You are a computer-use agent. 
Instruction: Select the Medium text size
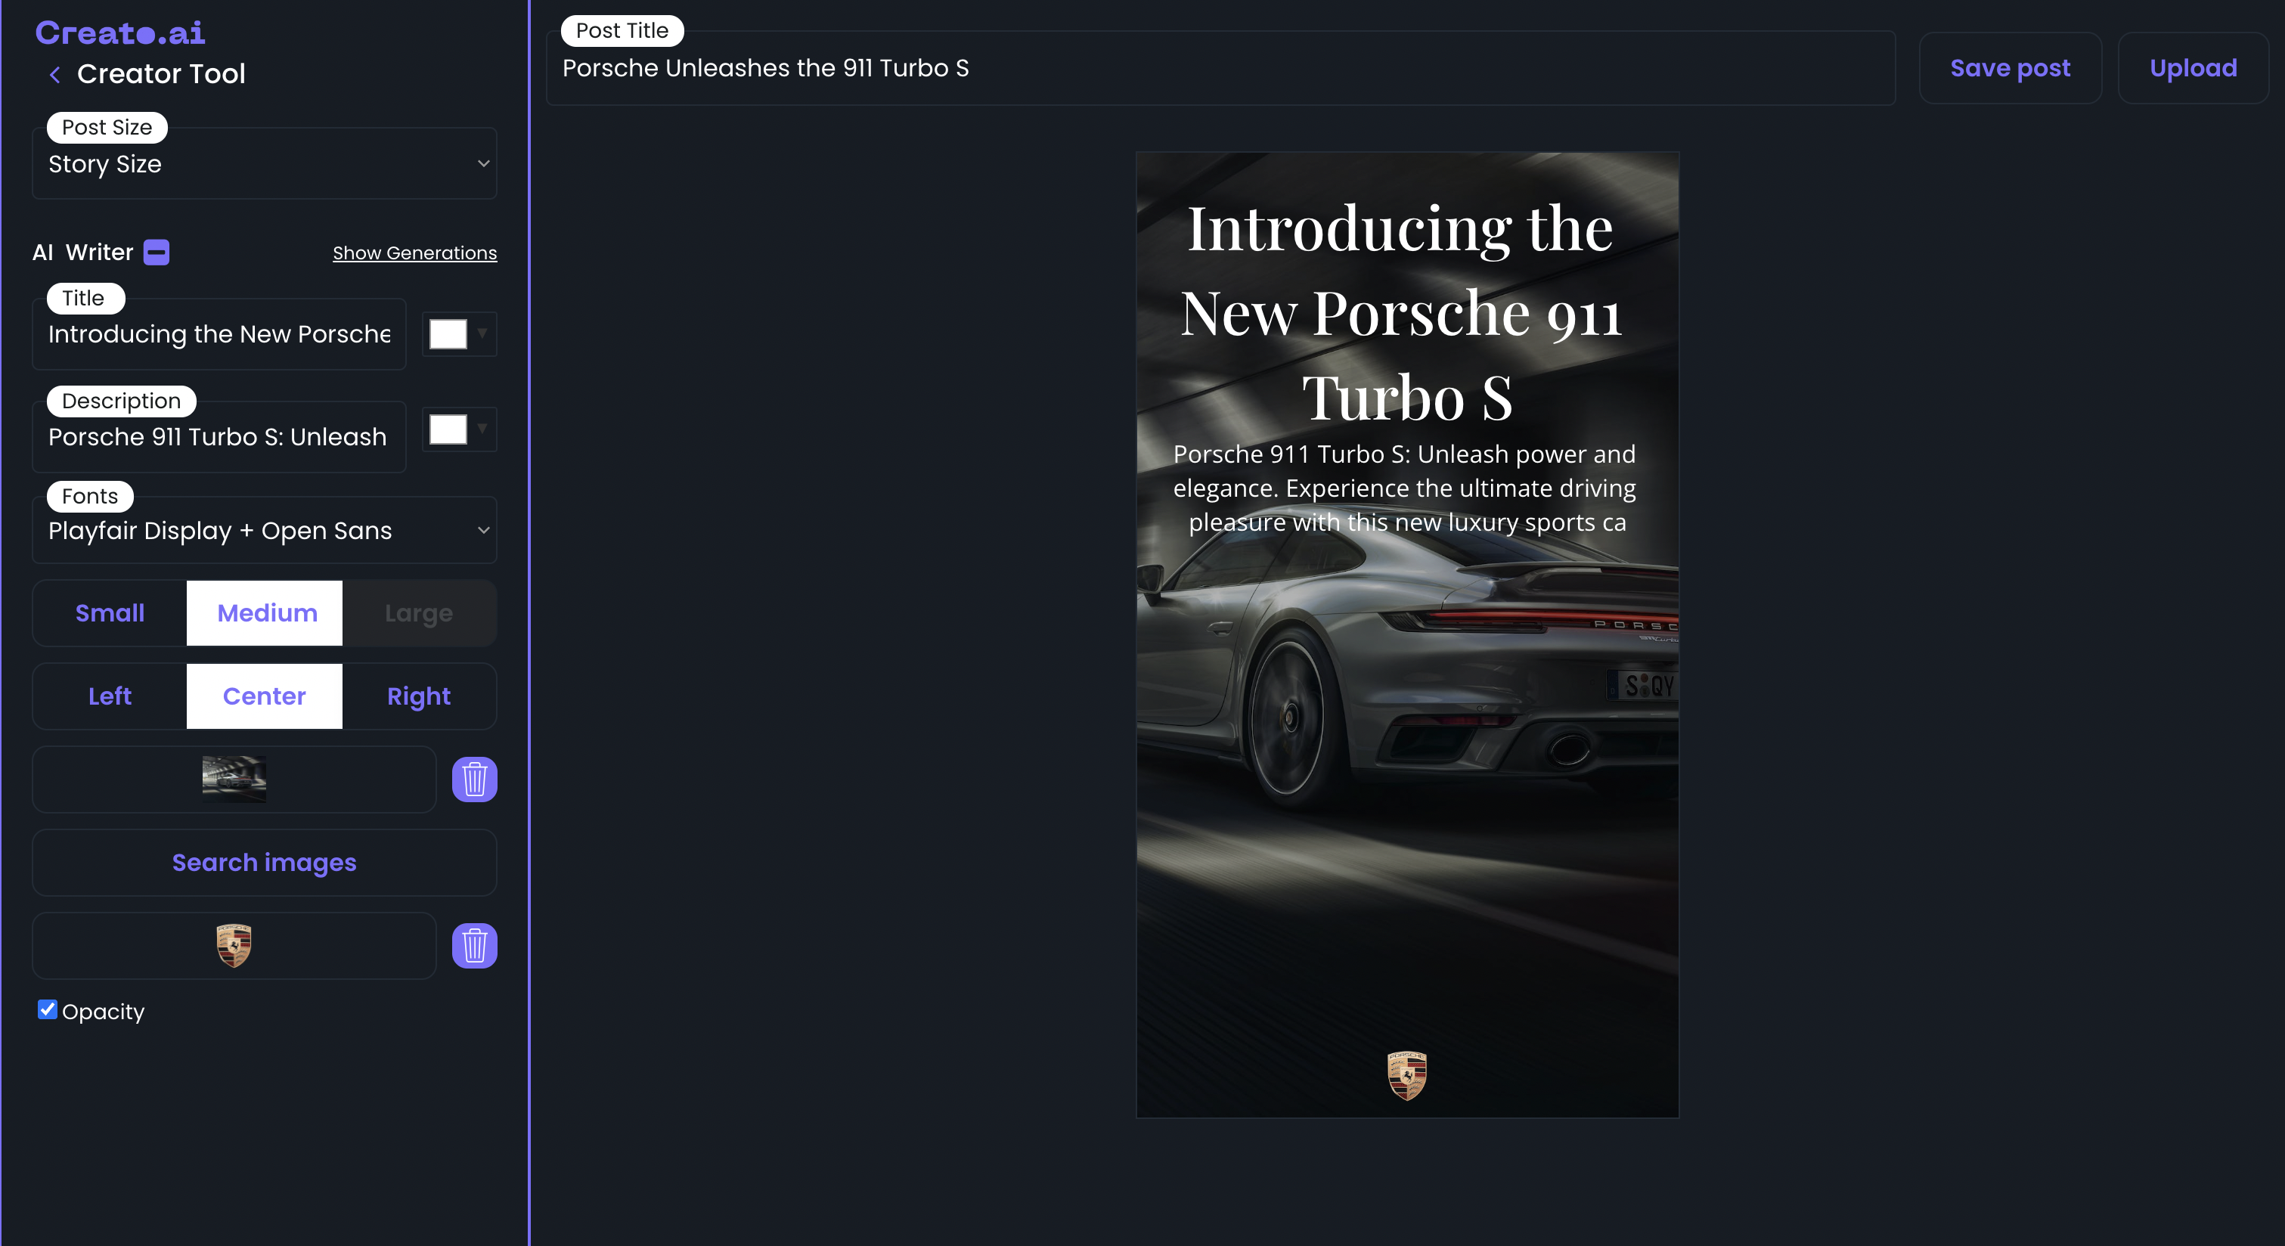click(265, 613)
